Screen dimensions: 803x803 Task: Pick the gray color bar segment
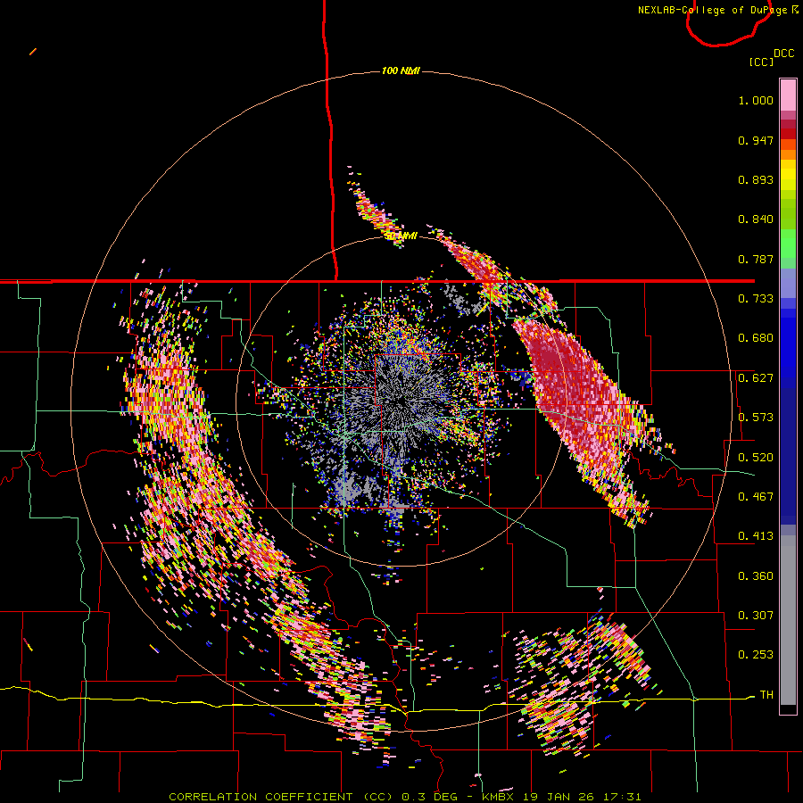point(788,620)
